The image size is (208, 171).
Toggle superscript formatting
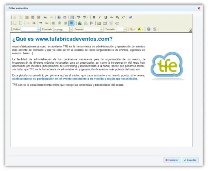[123, 17]
